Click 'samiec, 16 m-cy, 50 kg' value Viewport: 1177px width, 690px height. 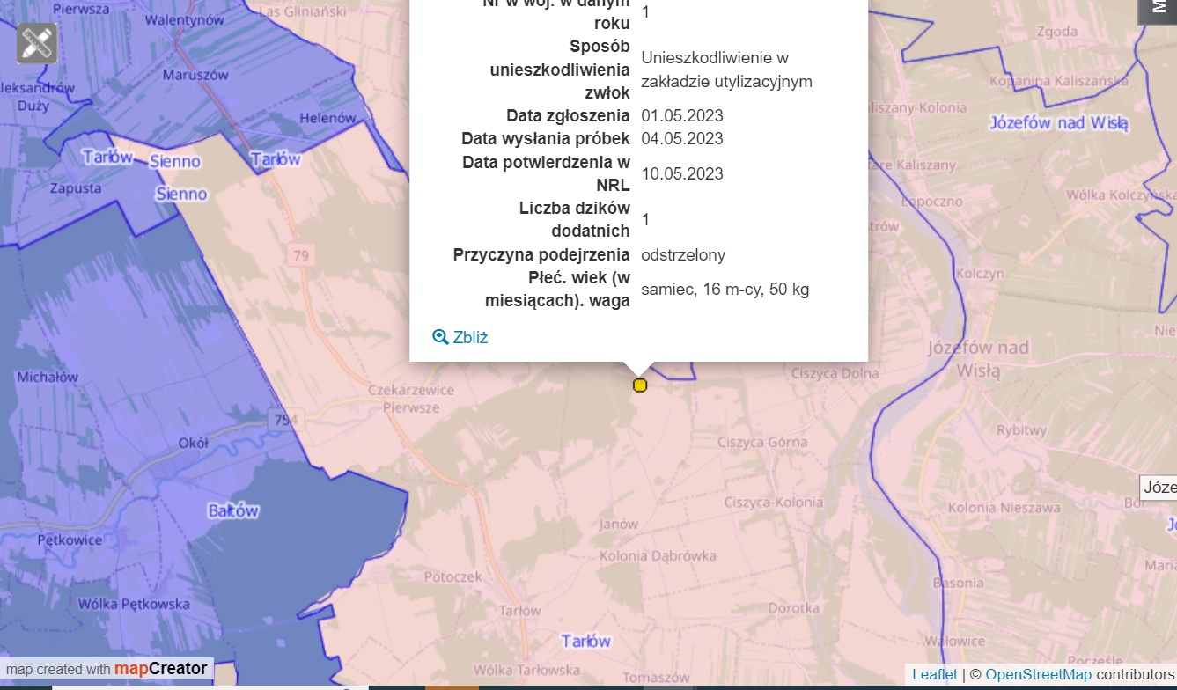[725, 289]
